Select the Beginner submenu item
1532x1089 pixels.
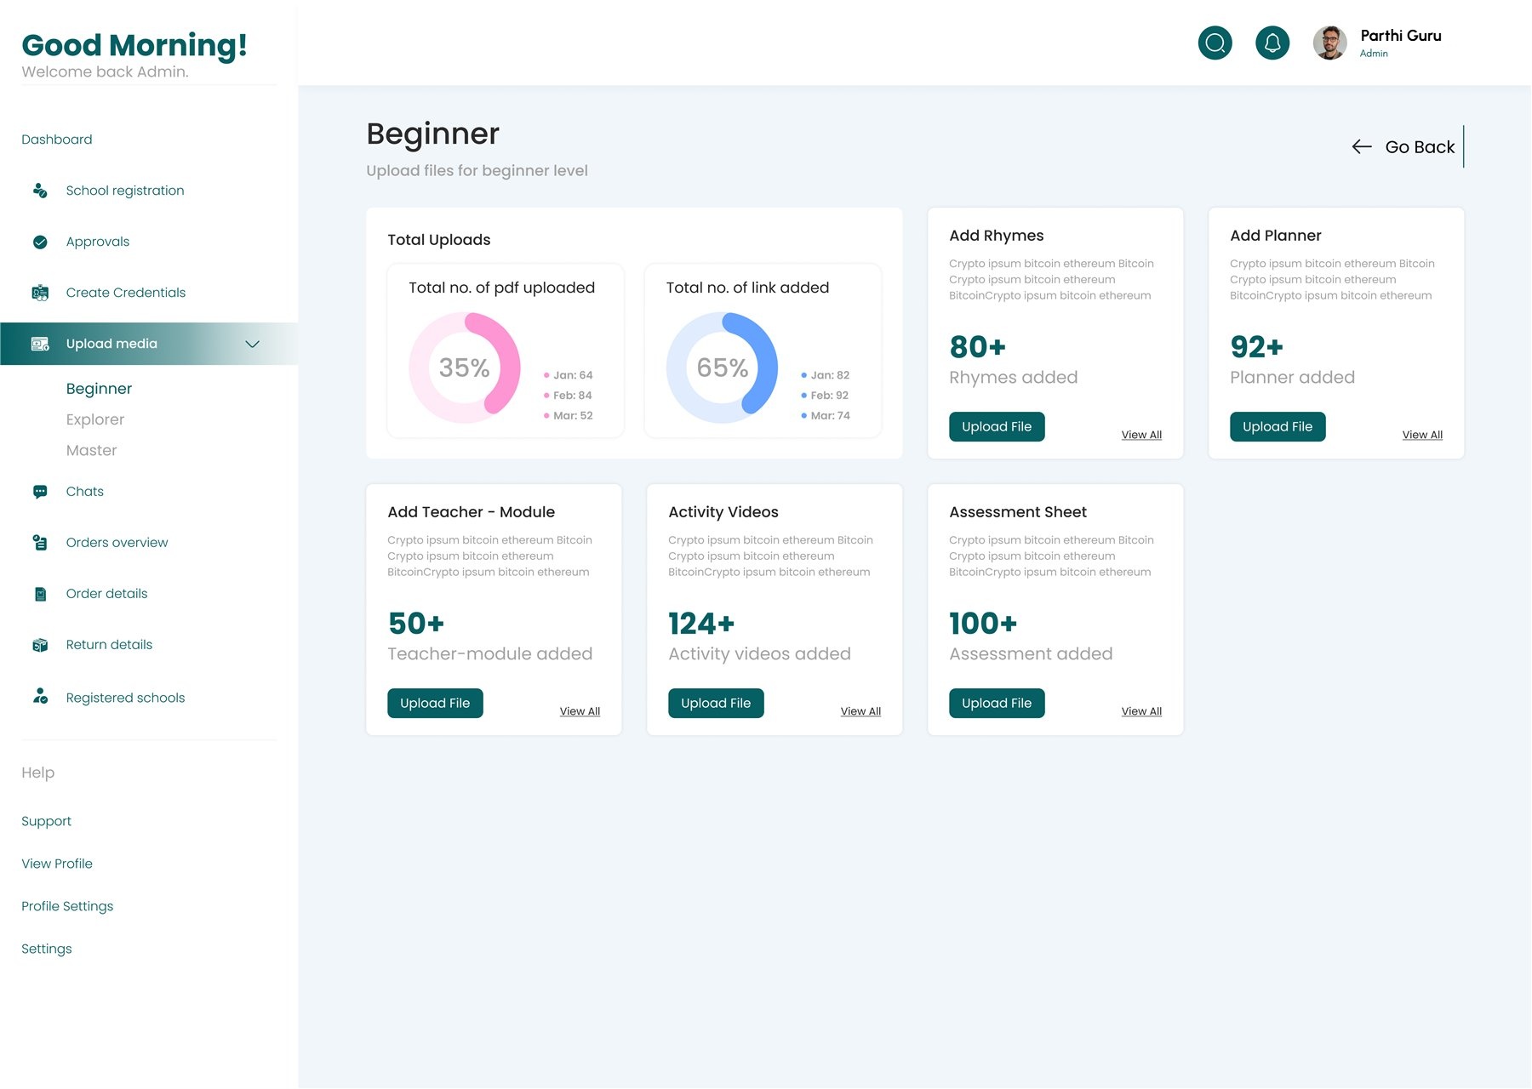[99, 389]
